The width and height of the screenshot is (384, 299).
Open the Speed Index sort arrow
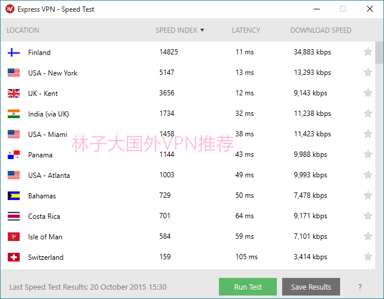(x=203, y=30)
